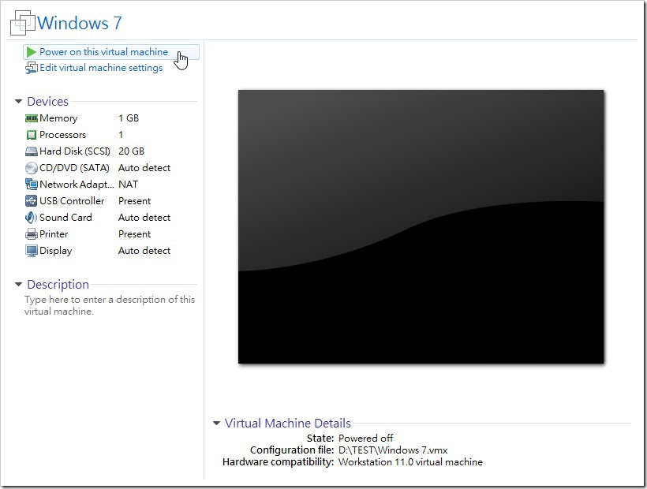This screenshot has width=647, height=489.
Task: Click the Memory device icon
Action: point(32,118)
